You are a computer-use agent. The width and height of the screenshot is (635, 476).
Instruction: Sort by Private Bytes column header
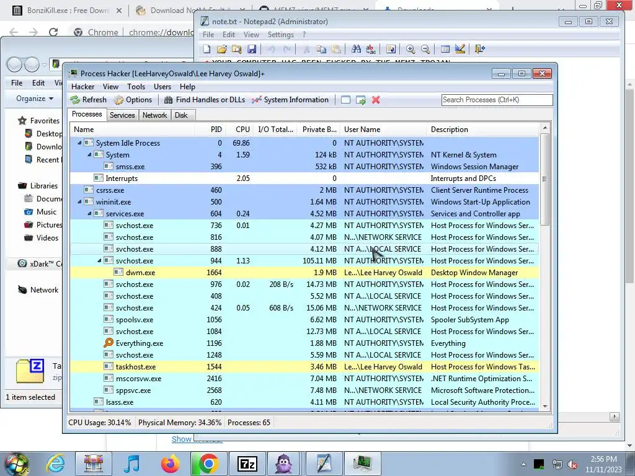click(x=319, y=130)
